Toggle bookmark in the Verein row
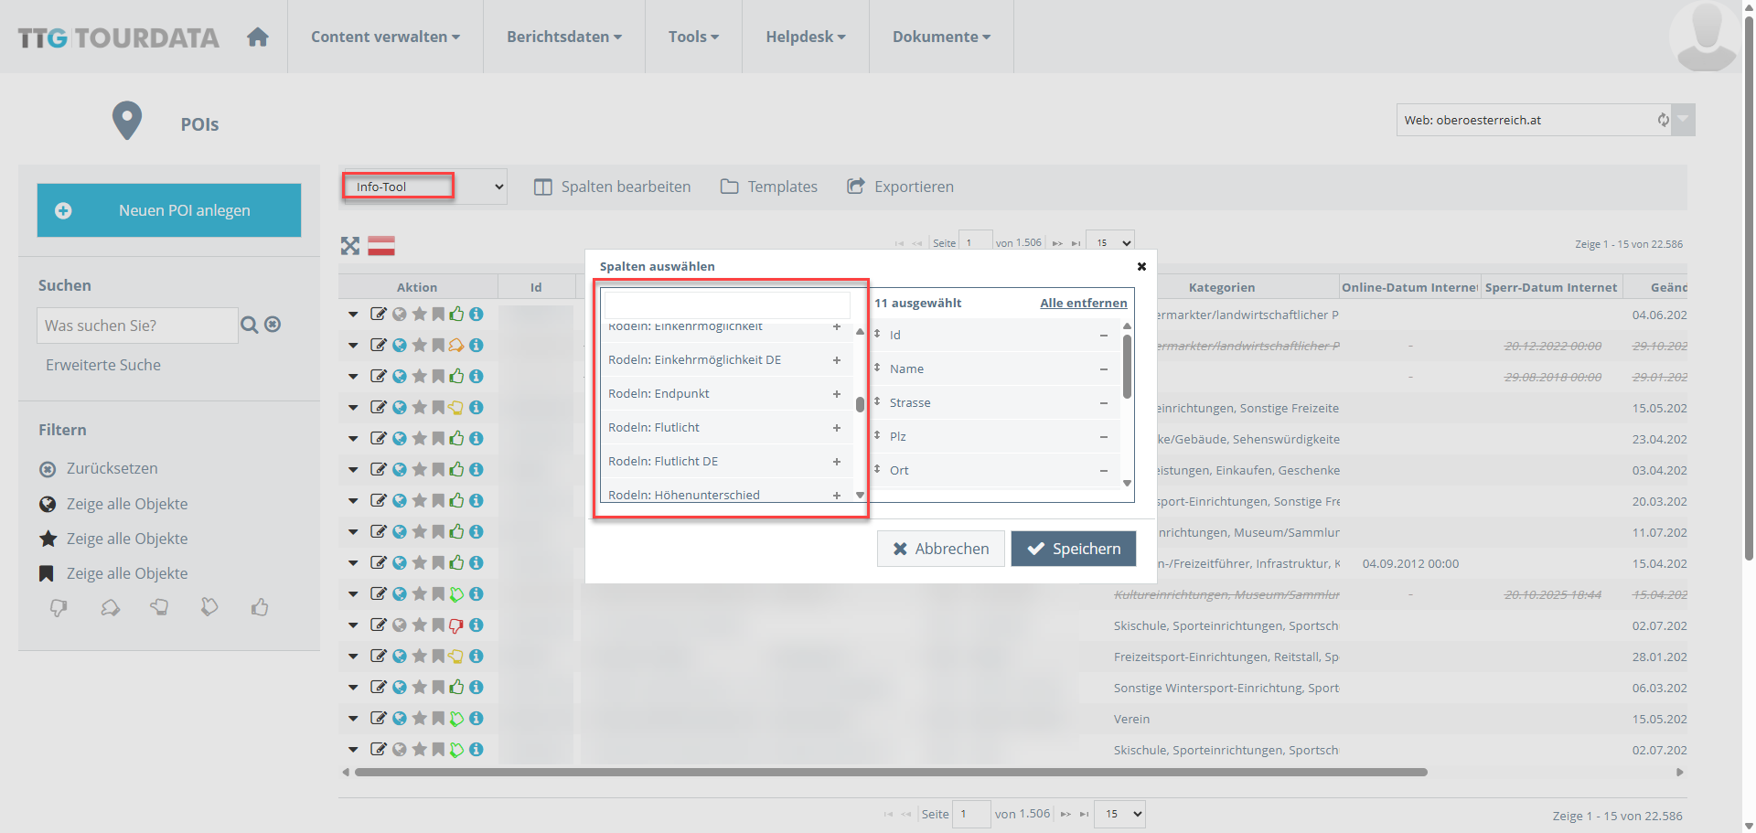Viewport: 1756px width, 833px height. coord(438,718)
